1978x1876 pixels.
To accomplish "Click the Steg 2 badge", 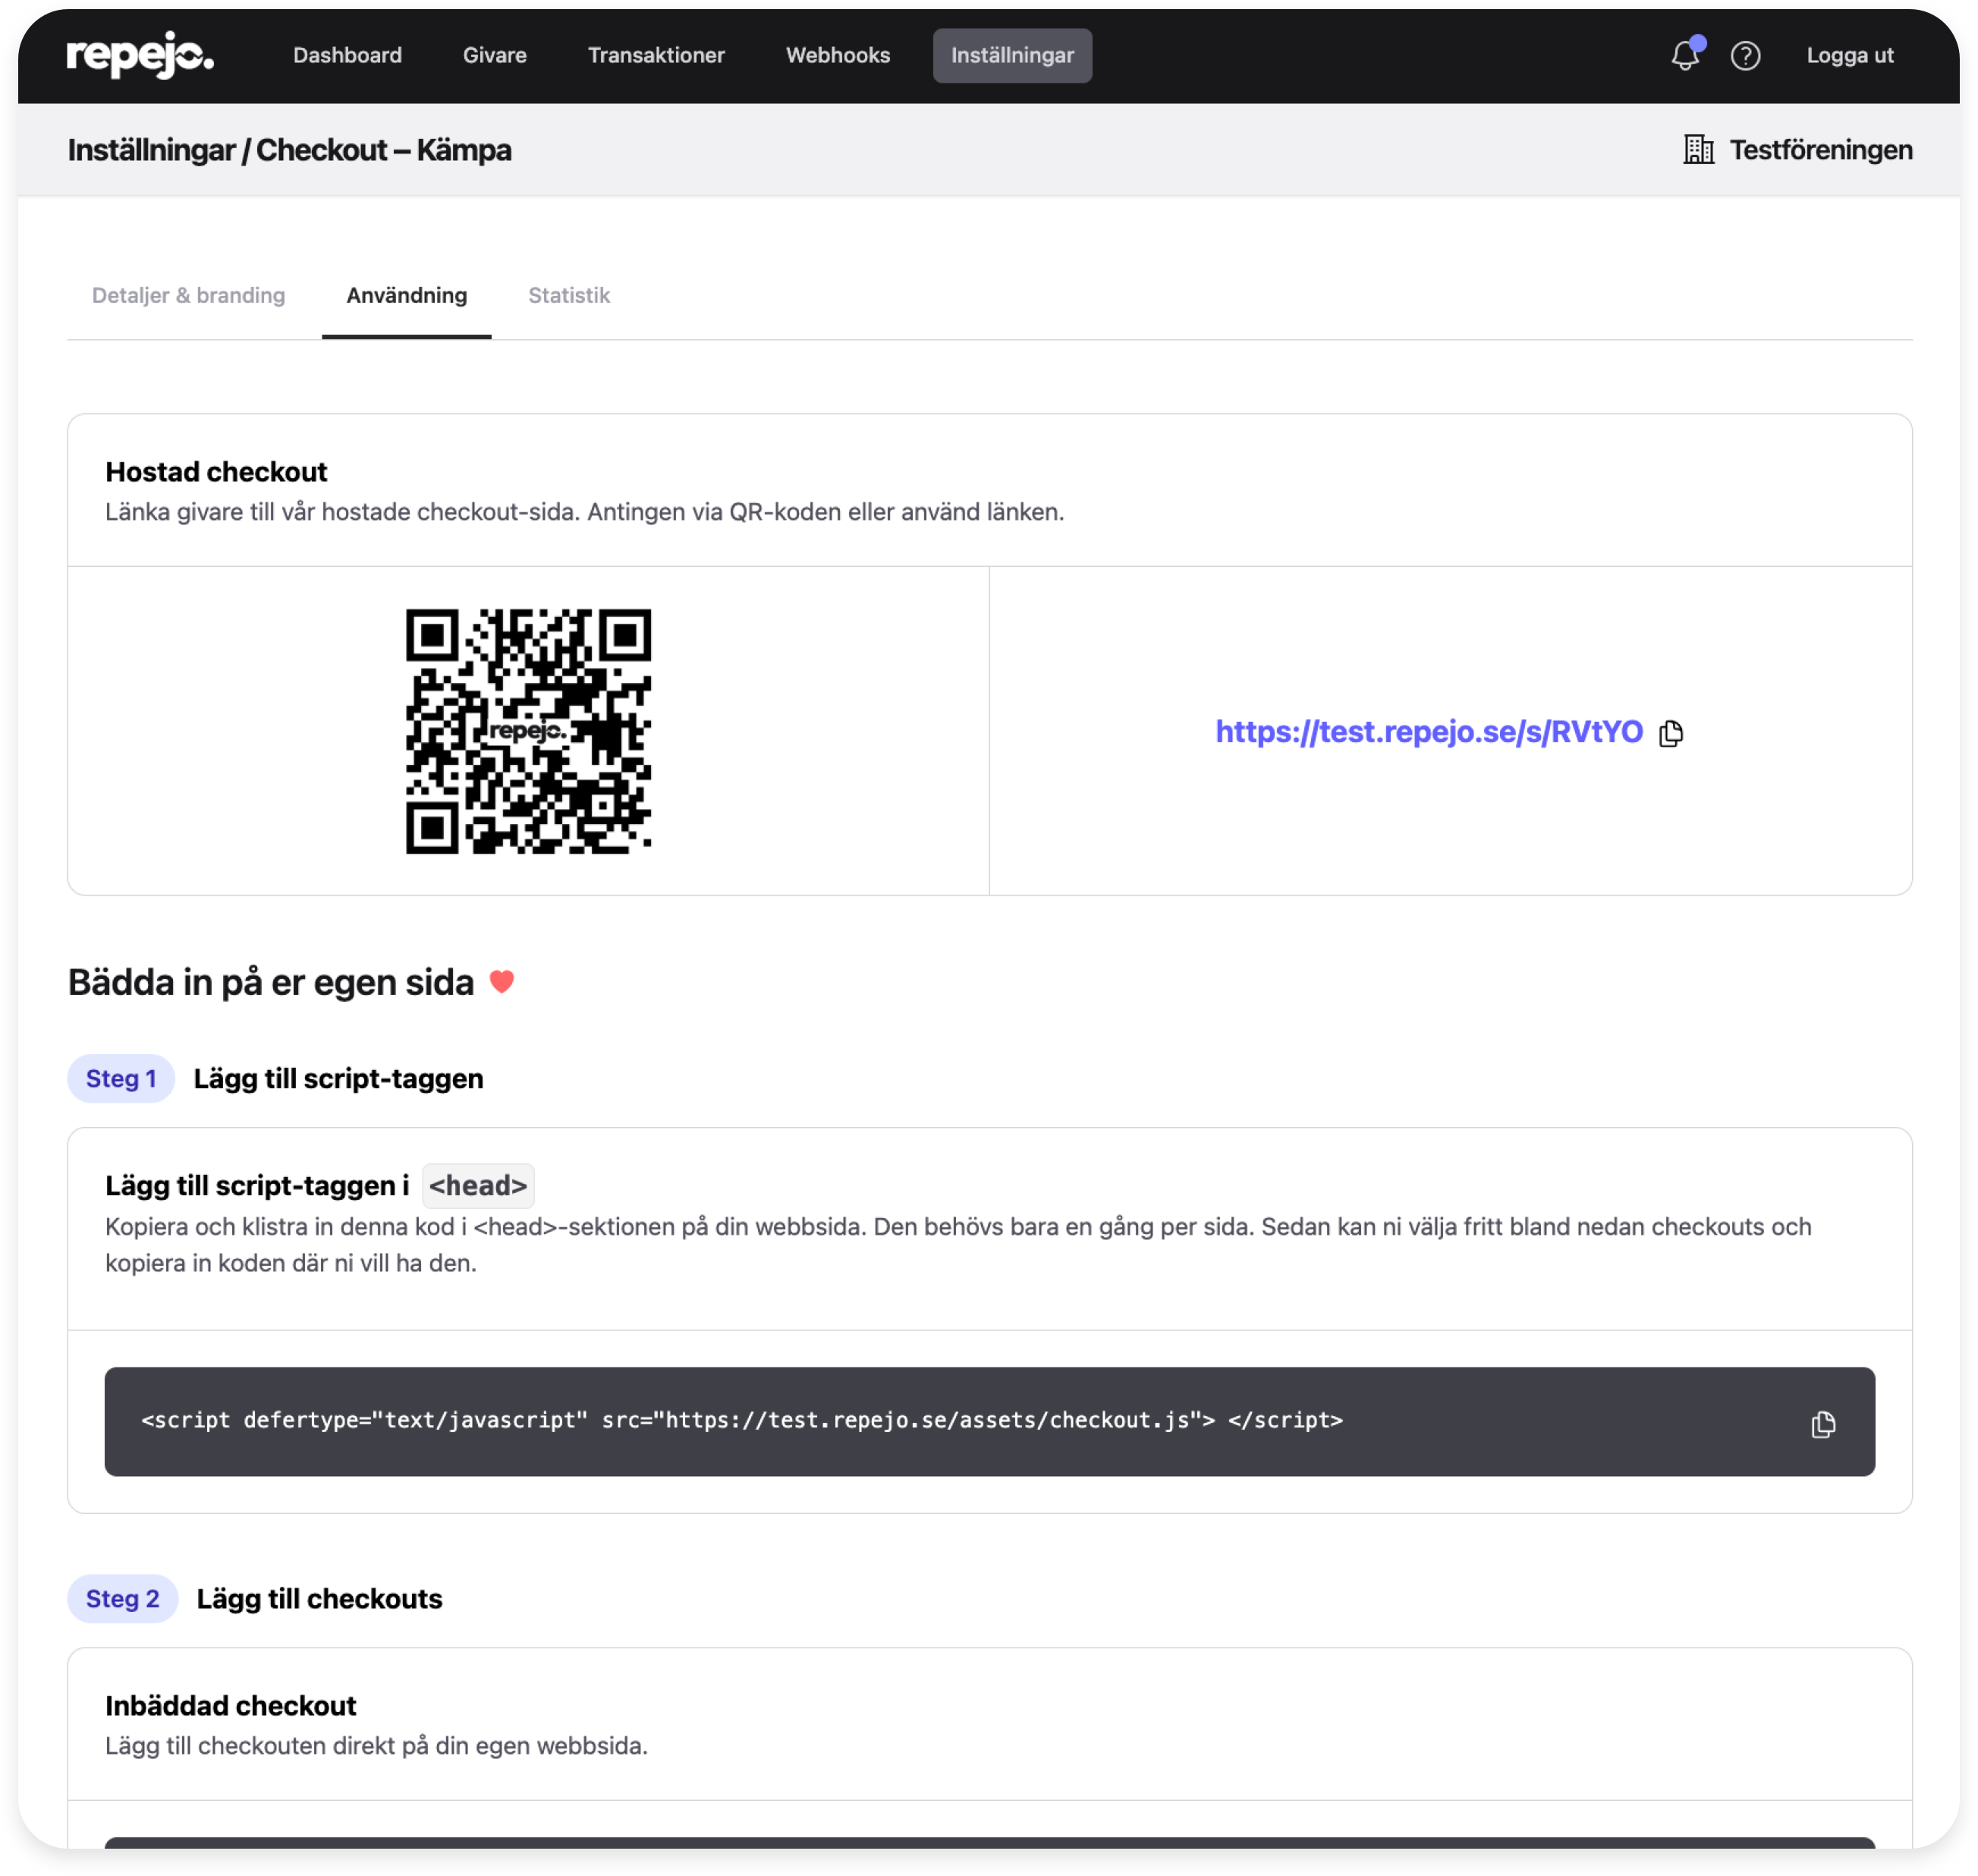I will click(123, 1599).
